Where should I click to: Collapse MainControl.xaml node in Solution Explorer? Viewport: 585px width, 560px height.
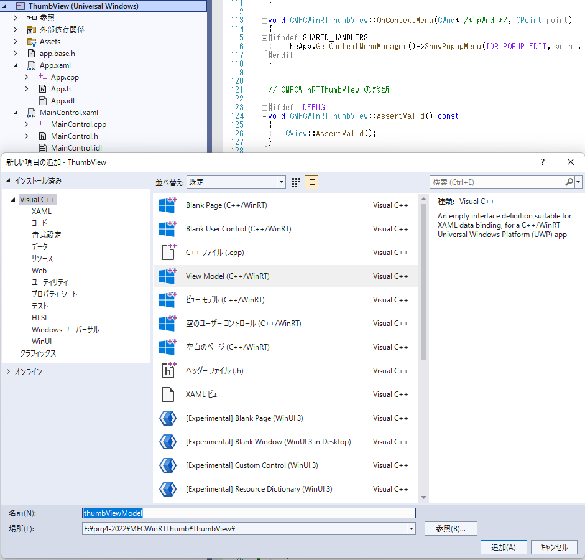click(16, 113)
